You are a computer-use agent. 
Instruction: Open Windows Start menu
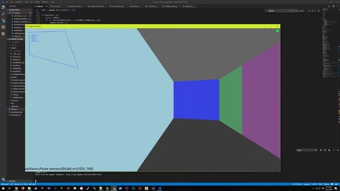click(3, 188)
